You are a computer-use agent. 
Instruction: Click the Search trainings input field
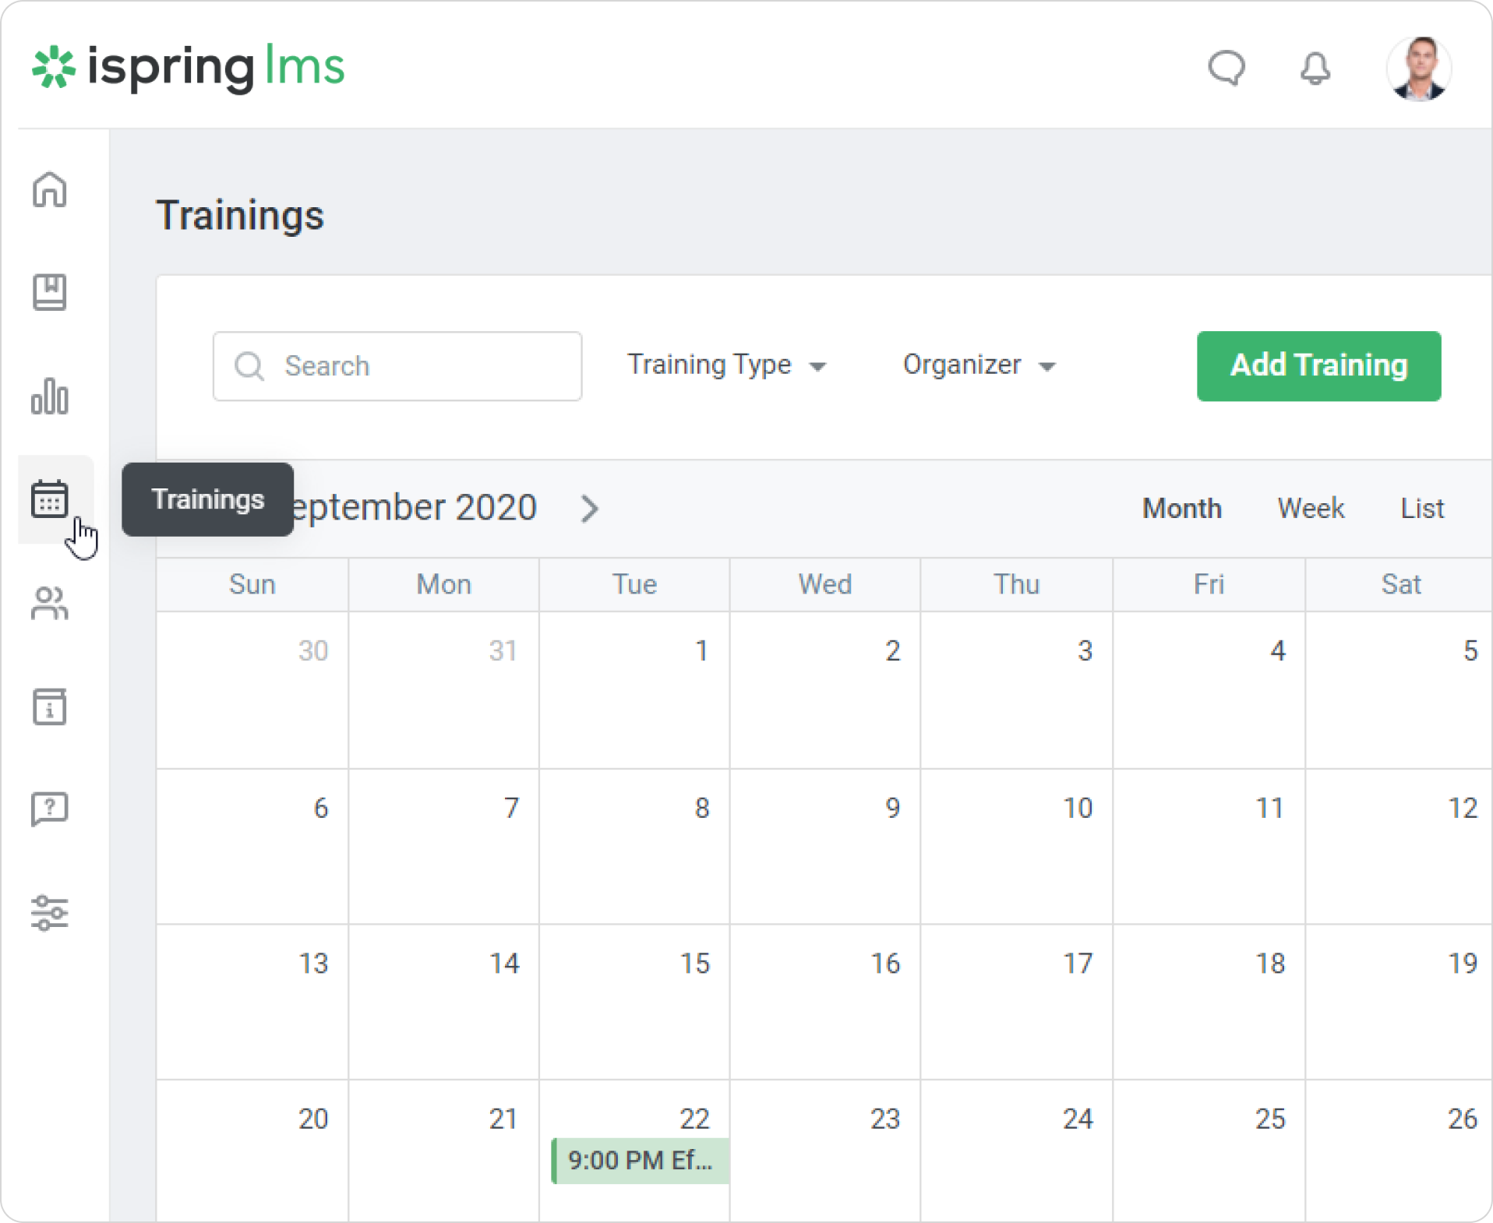[397, 366]
